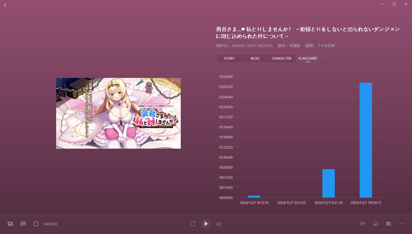Open the STORY tab
Viewport: 412px width, 234px height.
click(x=229, y=58)
